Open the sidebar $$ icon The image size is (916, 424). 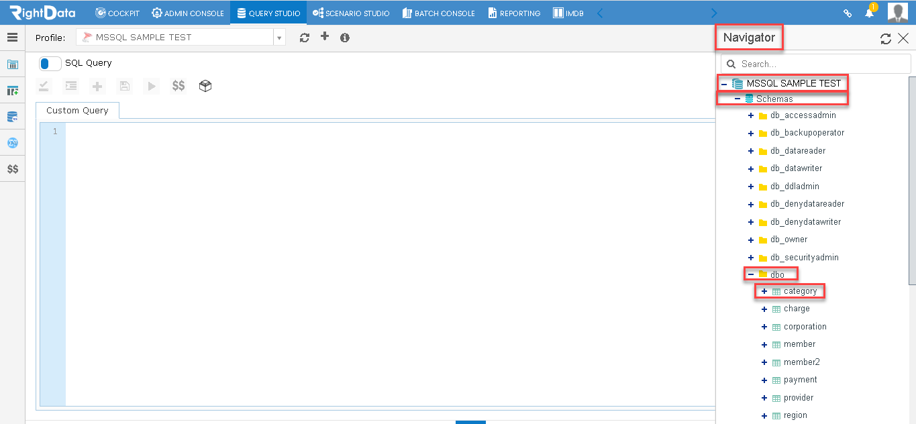[x=12, y=169]
